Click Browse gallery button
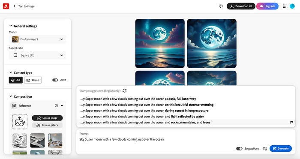Image resolution: width=300 pixels, height=159 pixels. pyautogui.click(x=47, y=125)
